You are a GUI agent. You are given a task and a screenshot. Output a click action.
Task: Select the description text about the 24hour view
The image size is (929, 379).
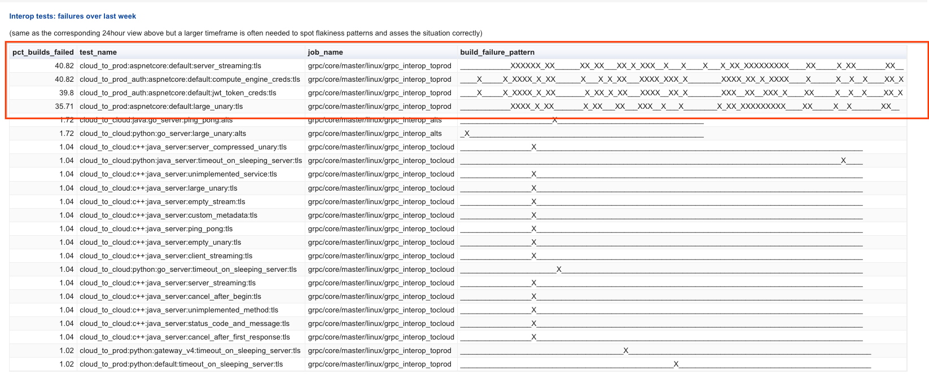point(246,33)
